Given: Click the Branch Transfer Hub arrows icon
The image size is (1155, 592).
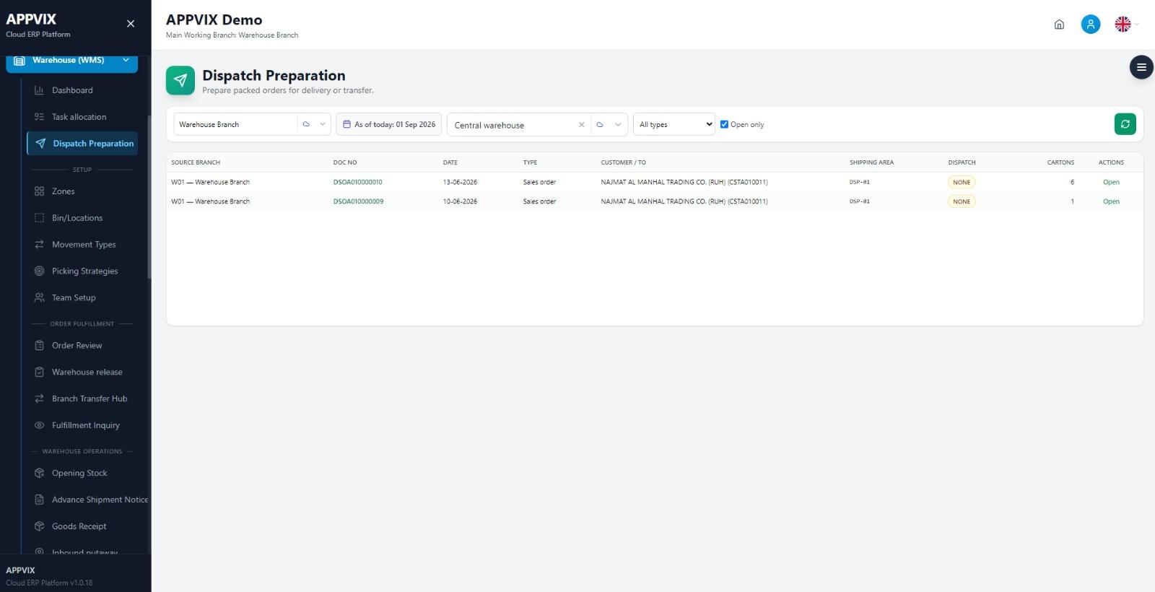Looking at the screenshot, I should [x=39, y=399].
